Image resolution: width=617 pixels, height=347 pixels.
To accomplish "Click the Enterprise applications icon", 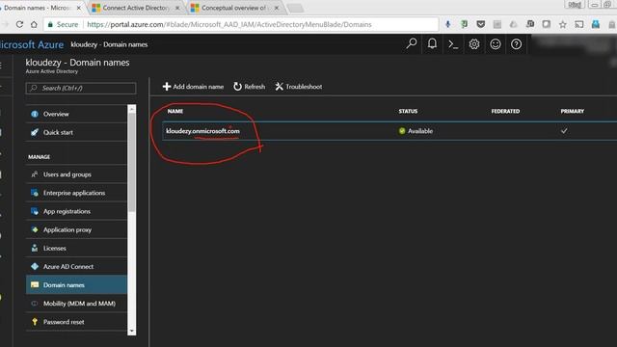I will [35, 193].
